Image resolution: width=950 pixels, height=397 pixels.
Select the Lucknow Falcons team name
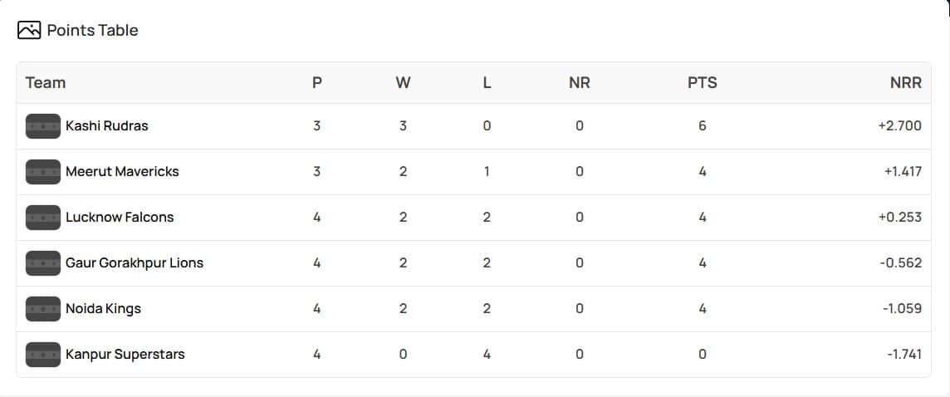click(x=120, y=218)
